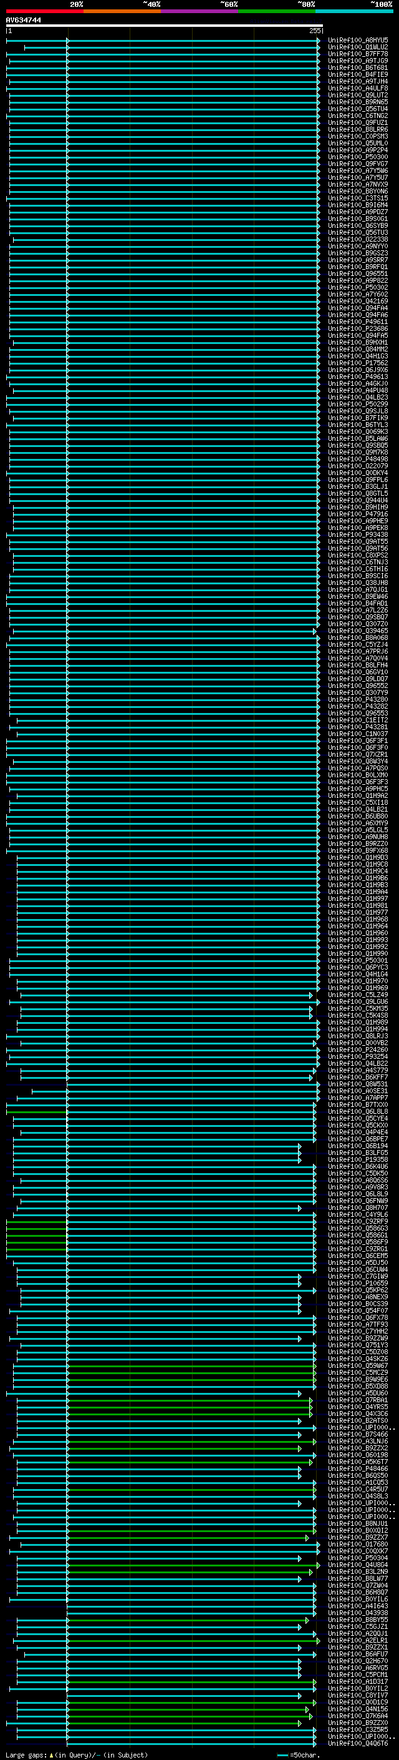The width and height of the screenshot is (399, 1760).
Task: Click the cyan ~100% identity legend bar
Action: pyautogui.click(x=355, y=11)
